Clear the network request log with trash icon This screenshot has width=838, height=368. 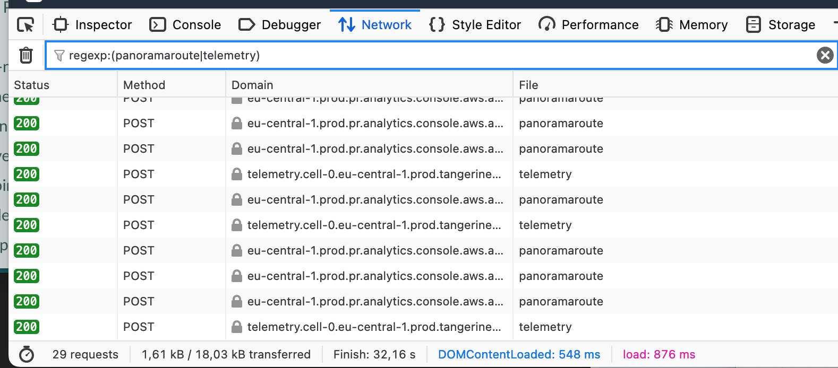point(26,55)
